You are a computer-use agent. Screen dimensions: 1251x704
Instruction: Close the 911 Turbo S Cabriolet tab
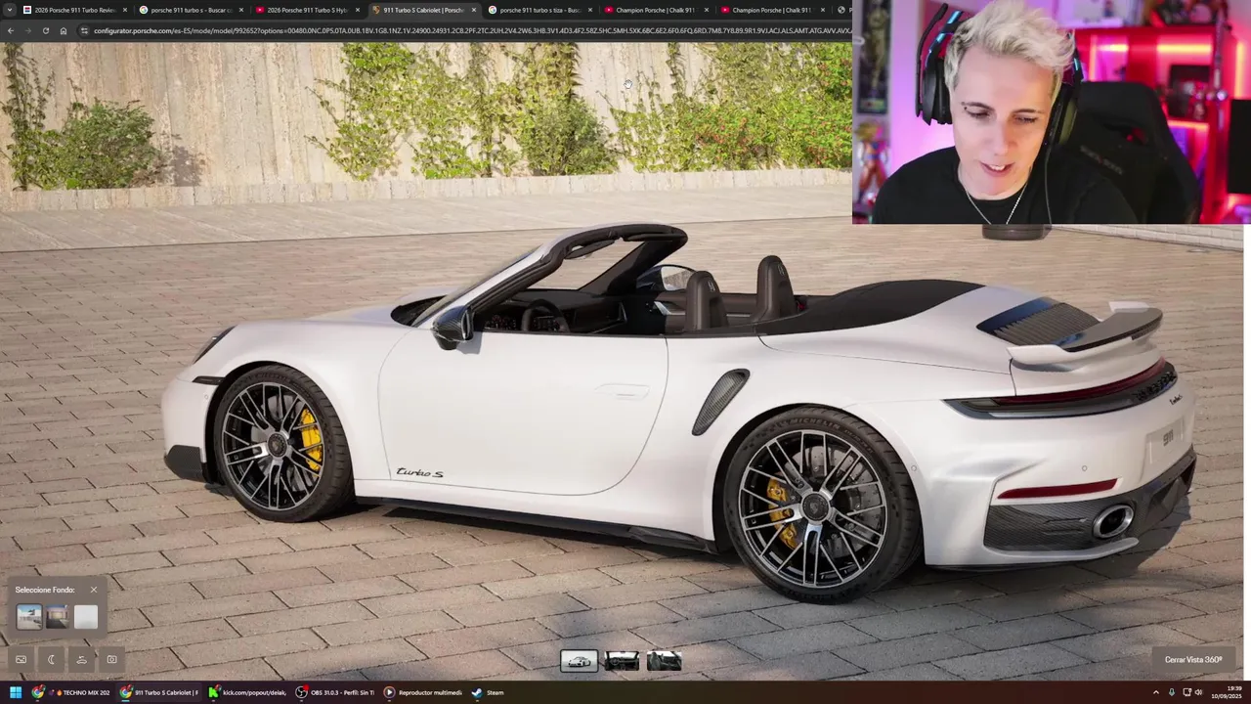(x=474, y=10)
